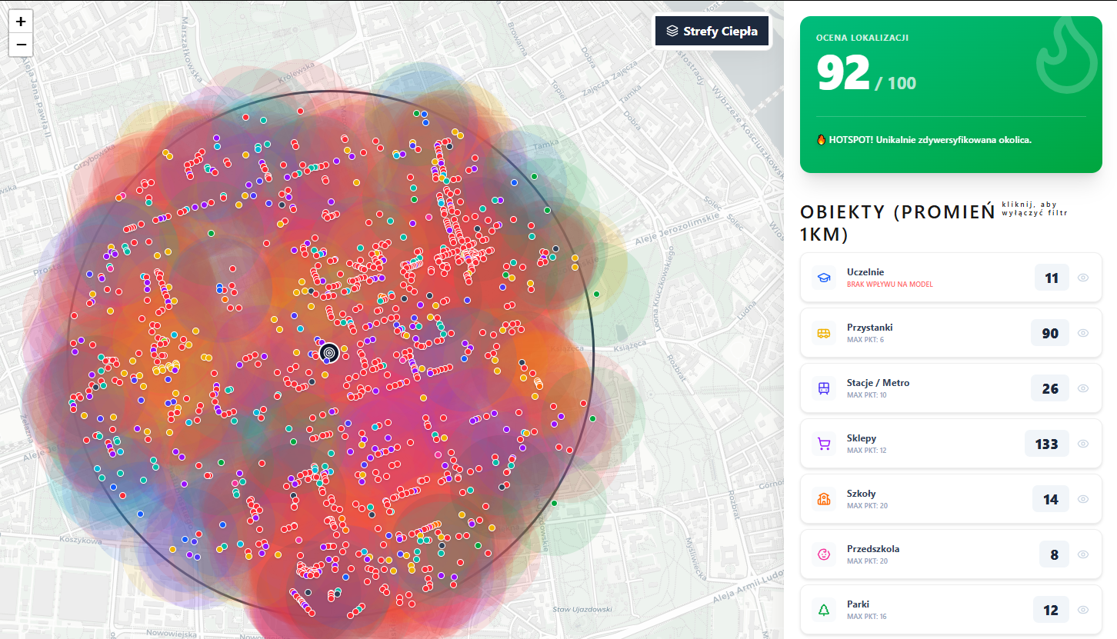1117x639 pixels.
Task: Click the train icon for Stacje / Metro
Action: click(823, 388)
